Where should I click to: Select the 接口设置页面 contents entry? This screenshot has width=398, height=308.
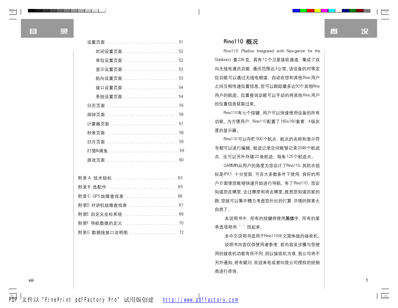tap(139, 87)
